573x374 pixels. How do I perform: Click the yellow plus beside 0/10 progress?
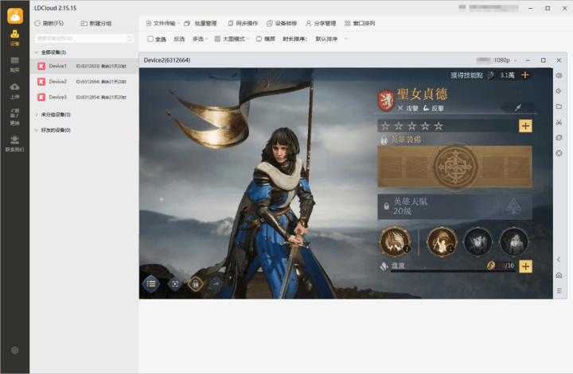click(525, 267)
